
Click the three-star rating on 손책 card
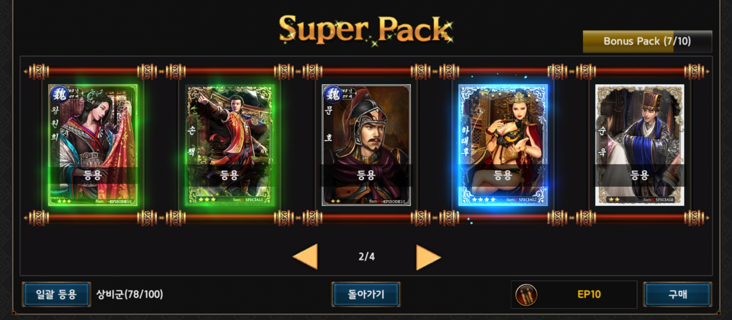tap(207, 200)
